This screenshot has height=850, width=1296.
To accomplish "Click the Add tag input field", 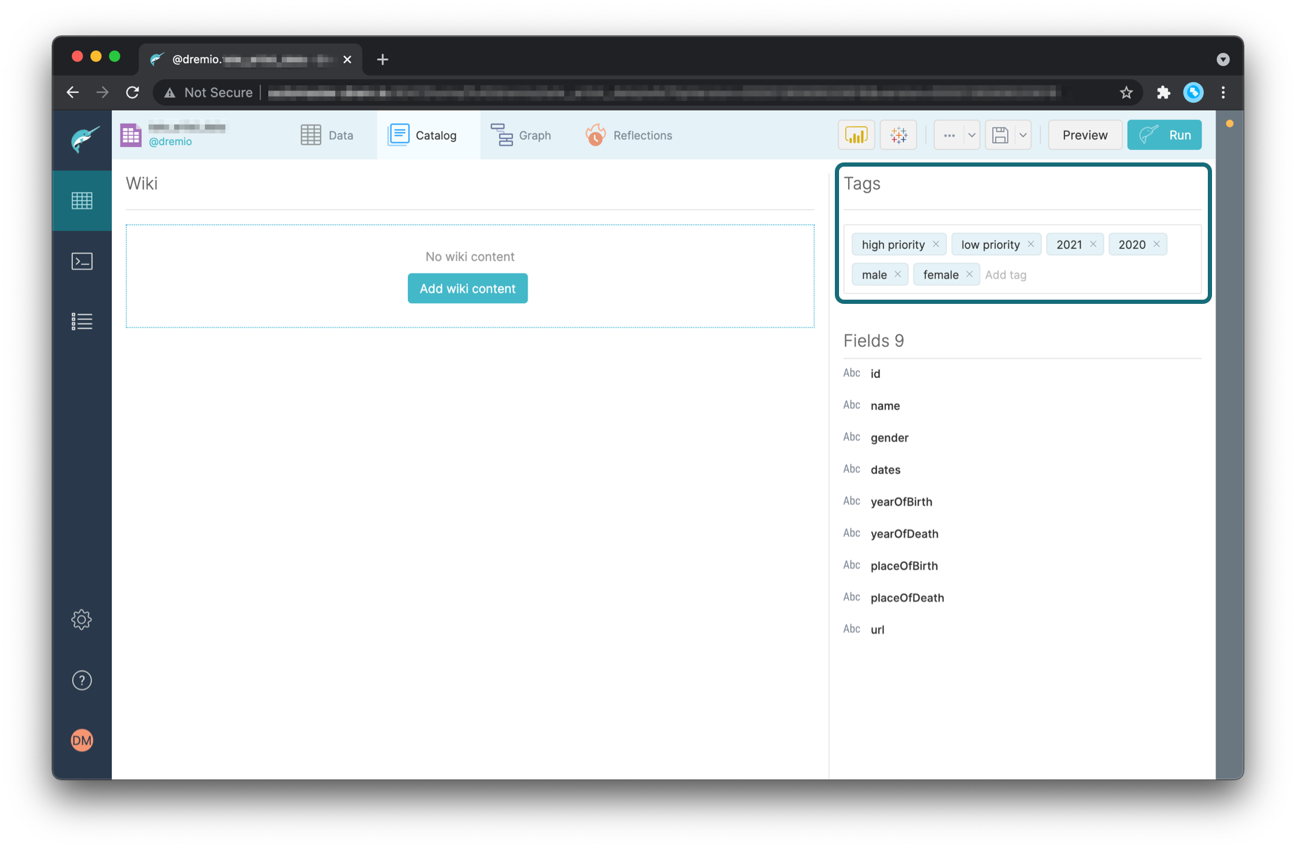I will [1006, 274].
